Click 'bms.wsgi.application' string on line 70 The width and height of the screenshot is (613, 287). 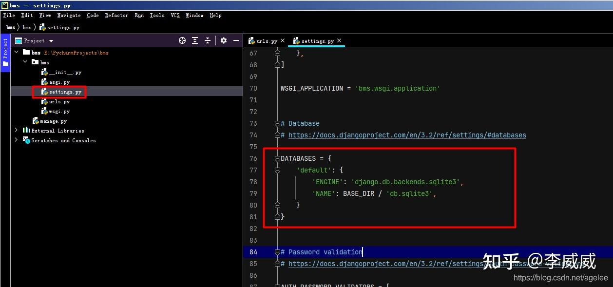point(398,88)
